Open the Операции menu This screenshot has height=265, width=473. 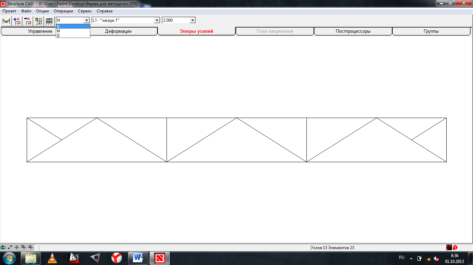coord(63,11)
